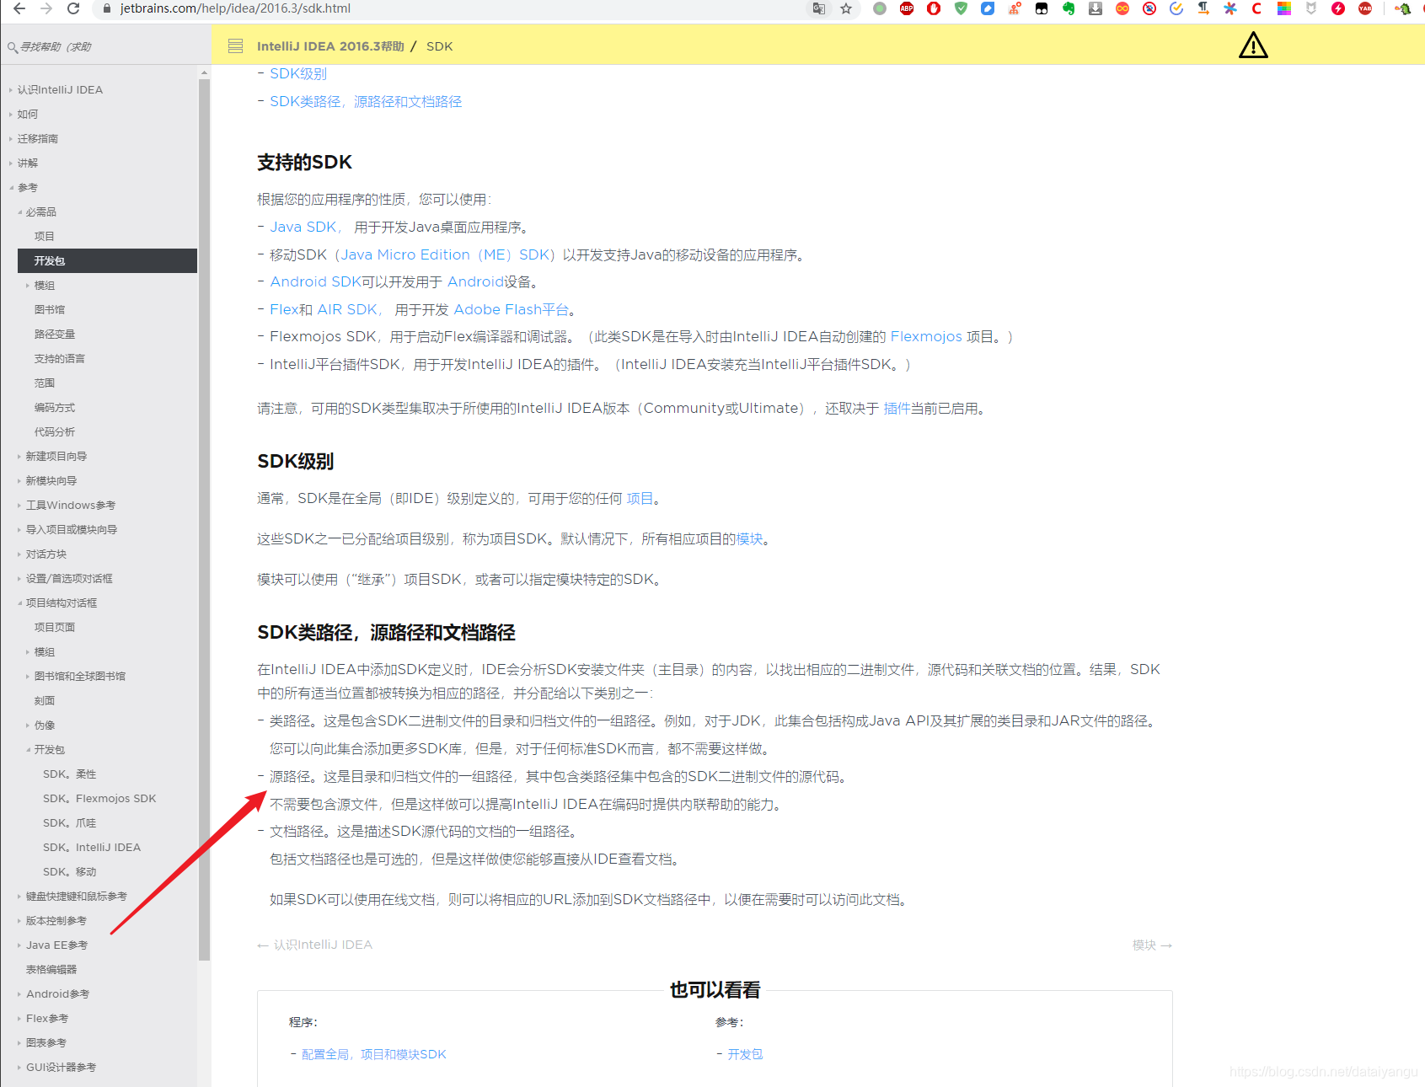Open 表格编辑器 in the sidebar
Viewport: 1425px width, 1087px height.
coord(51,970)
